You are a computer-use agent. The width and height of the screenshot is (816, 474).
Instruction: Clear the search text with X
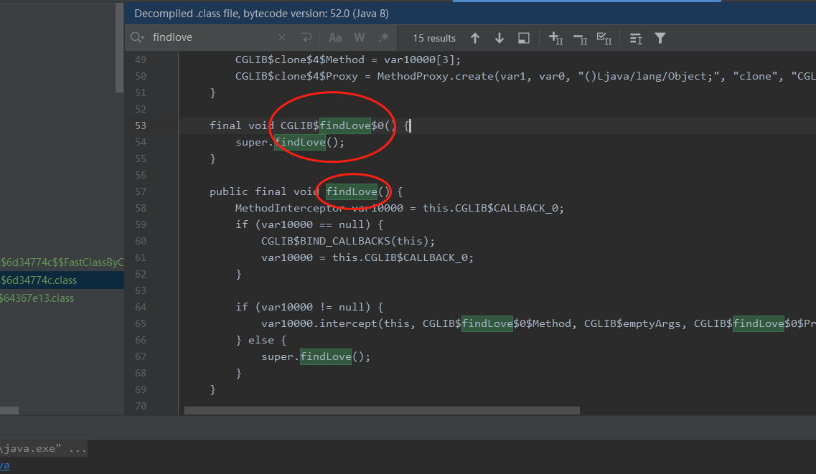click(x=282, y=37)
